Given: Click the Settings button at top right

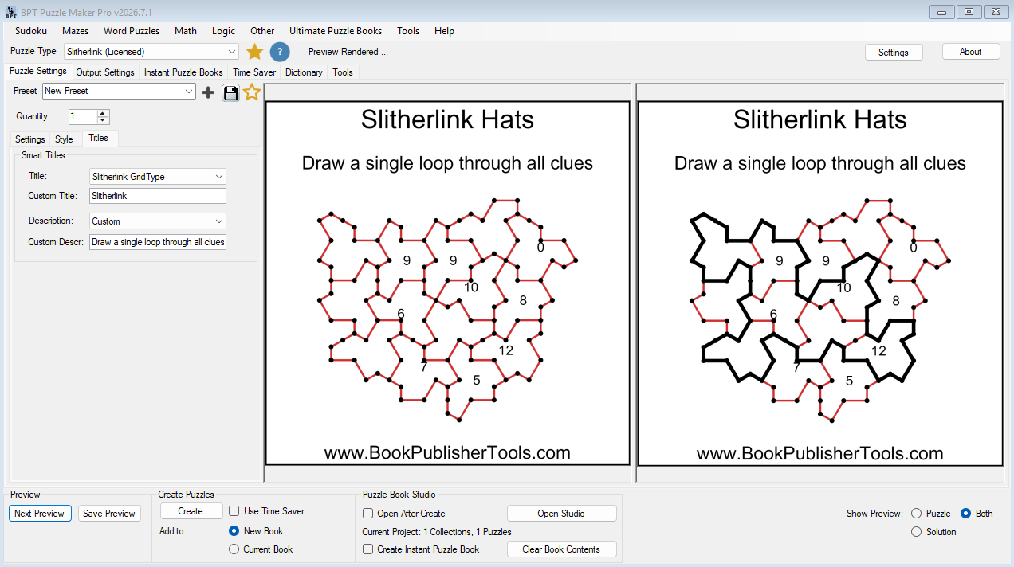Looking at the screenshot, I should point(894,53).
